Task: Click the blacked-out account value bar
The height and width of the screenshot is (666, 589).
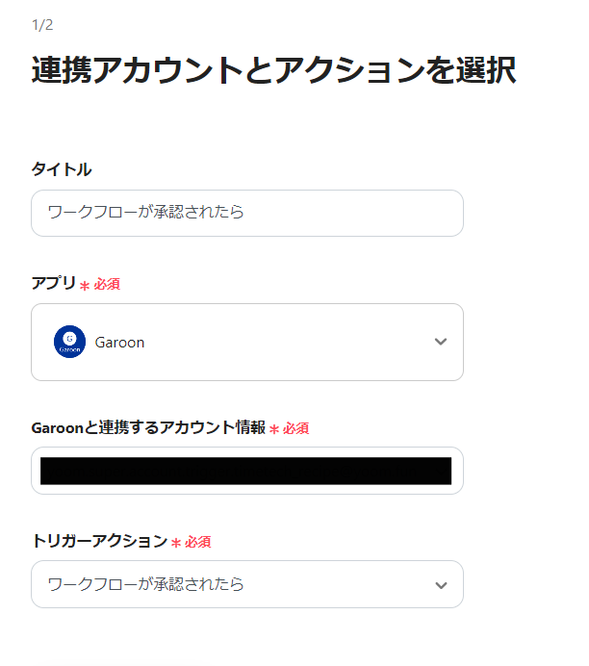Action: 246,471
